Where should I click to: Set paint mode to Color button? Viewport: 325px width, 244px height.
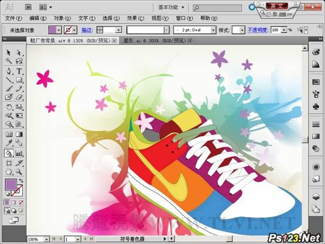7,202
